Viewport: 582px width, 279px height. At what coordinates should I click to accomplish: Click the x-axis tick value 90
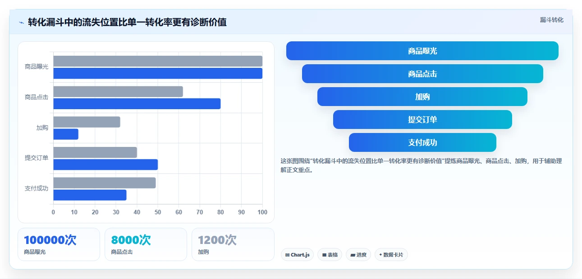(x=242, y=212)
